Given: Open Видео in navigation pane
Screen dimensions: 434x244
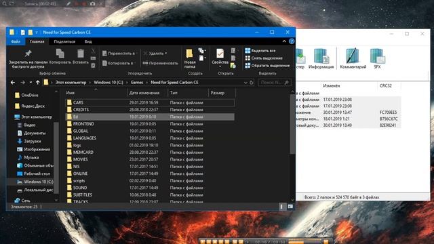Looking at the screenshot, I should point(26,125).
